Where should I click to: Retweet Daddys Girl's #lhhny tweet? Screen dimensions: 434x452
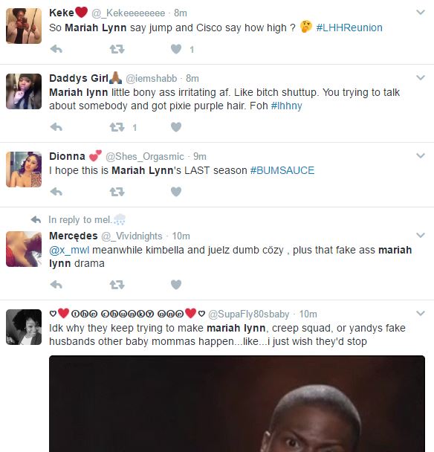[117, 127]
